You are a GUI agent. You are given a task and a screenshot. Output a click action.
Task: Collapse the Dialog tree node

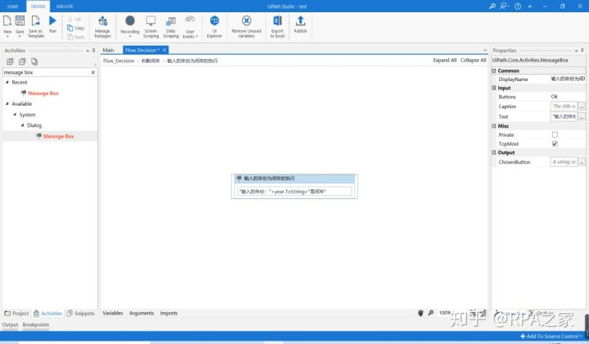[x=23, y=125]
